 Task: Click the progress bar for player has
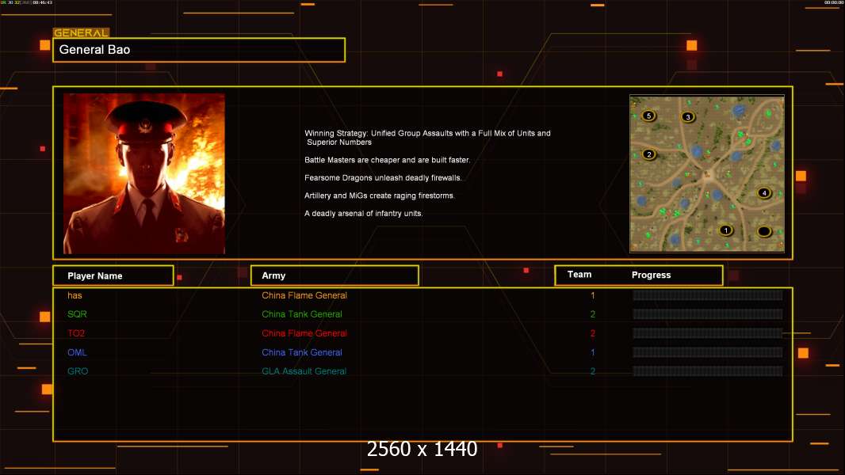[x=708, y=294]
